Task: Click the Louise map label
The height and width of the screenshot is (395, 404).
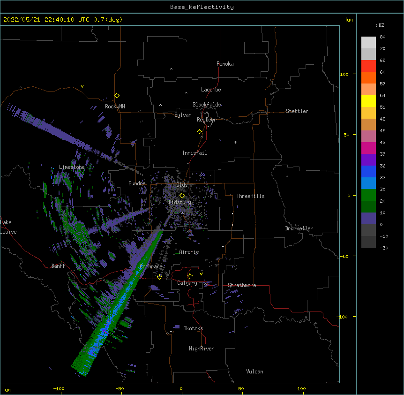Action: (8, 232)
